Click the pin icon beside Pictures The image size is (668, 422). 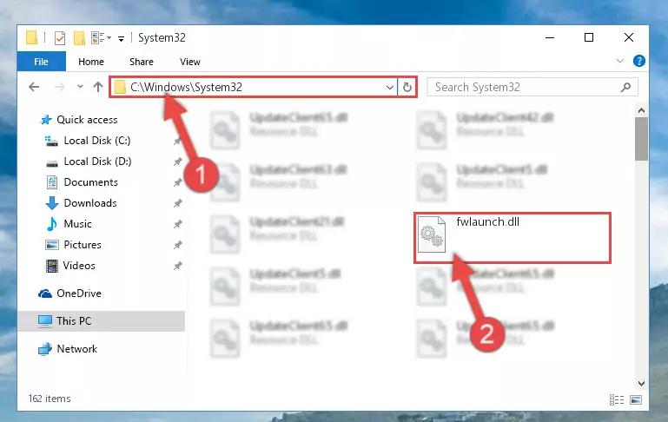point(178,245)
